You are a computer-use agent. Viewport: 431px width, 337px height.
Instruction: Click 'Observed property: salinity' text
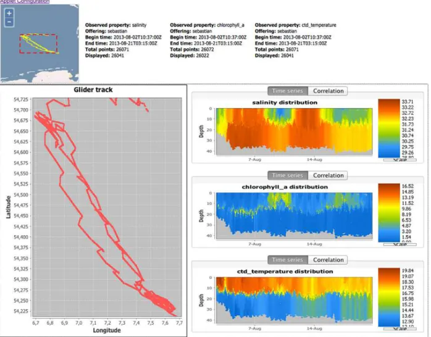(115, 25)
